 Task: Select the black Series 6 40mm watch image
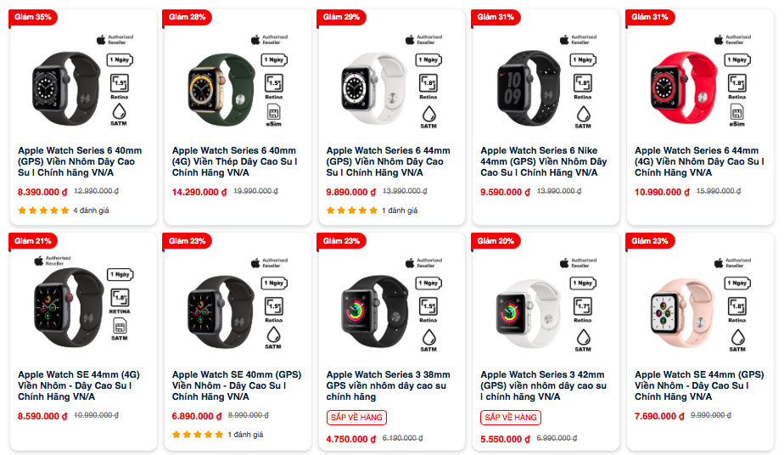tap(66, 88)
